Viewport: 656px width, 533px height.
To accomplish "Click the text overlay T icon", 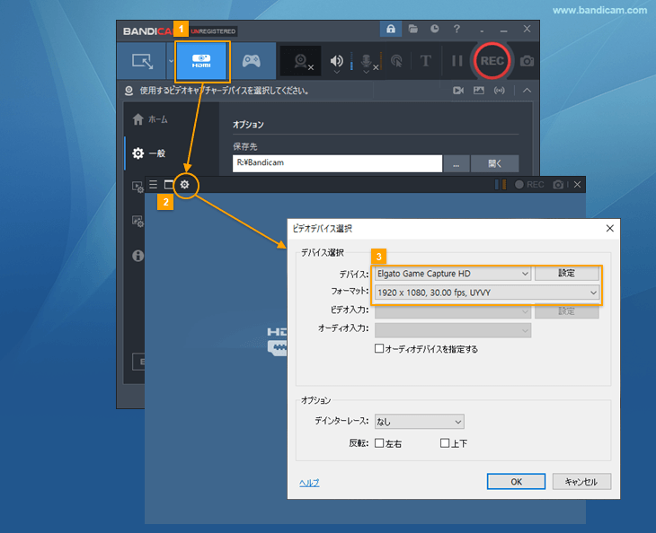I will [x=425, y=61].
